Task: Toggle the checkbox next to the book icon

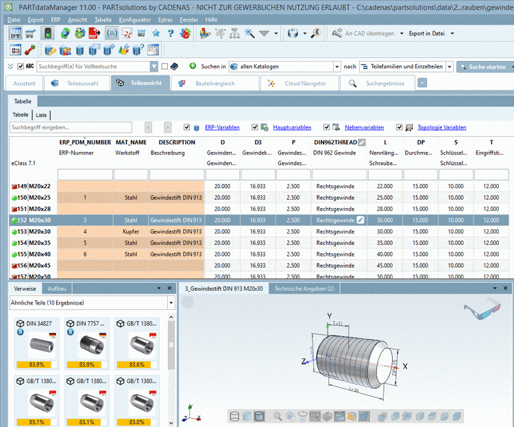Action: (164, 66)
